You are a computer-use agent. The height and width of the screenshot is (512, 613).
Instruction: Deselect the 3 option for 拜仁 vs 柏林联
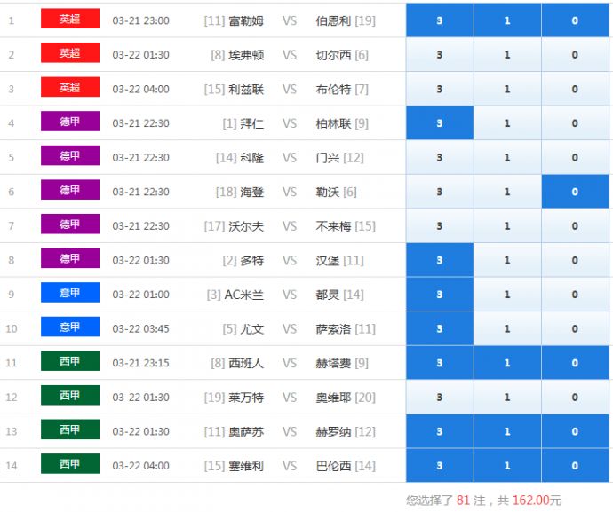point(440,123)
